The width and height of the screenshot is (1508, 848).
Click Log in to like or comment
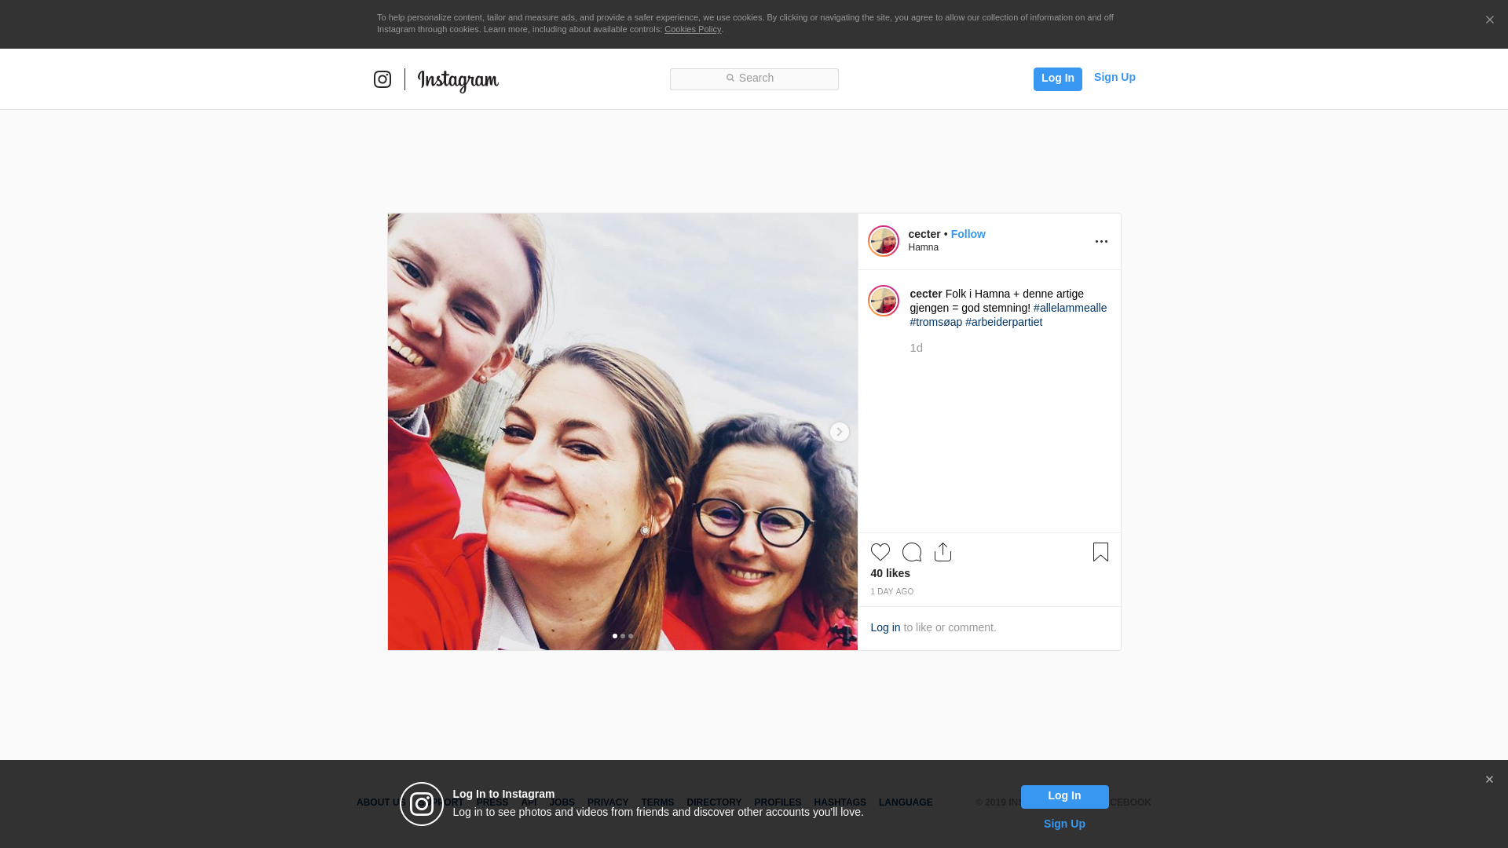(885, 627)
